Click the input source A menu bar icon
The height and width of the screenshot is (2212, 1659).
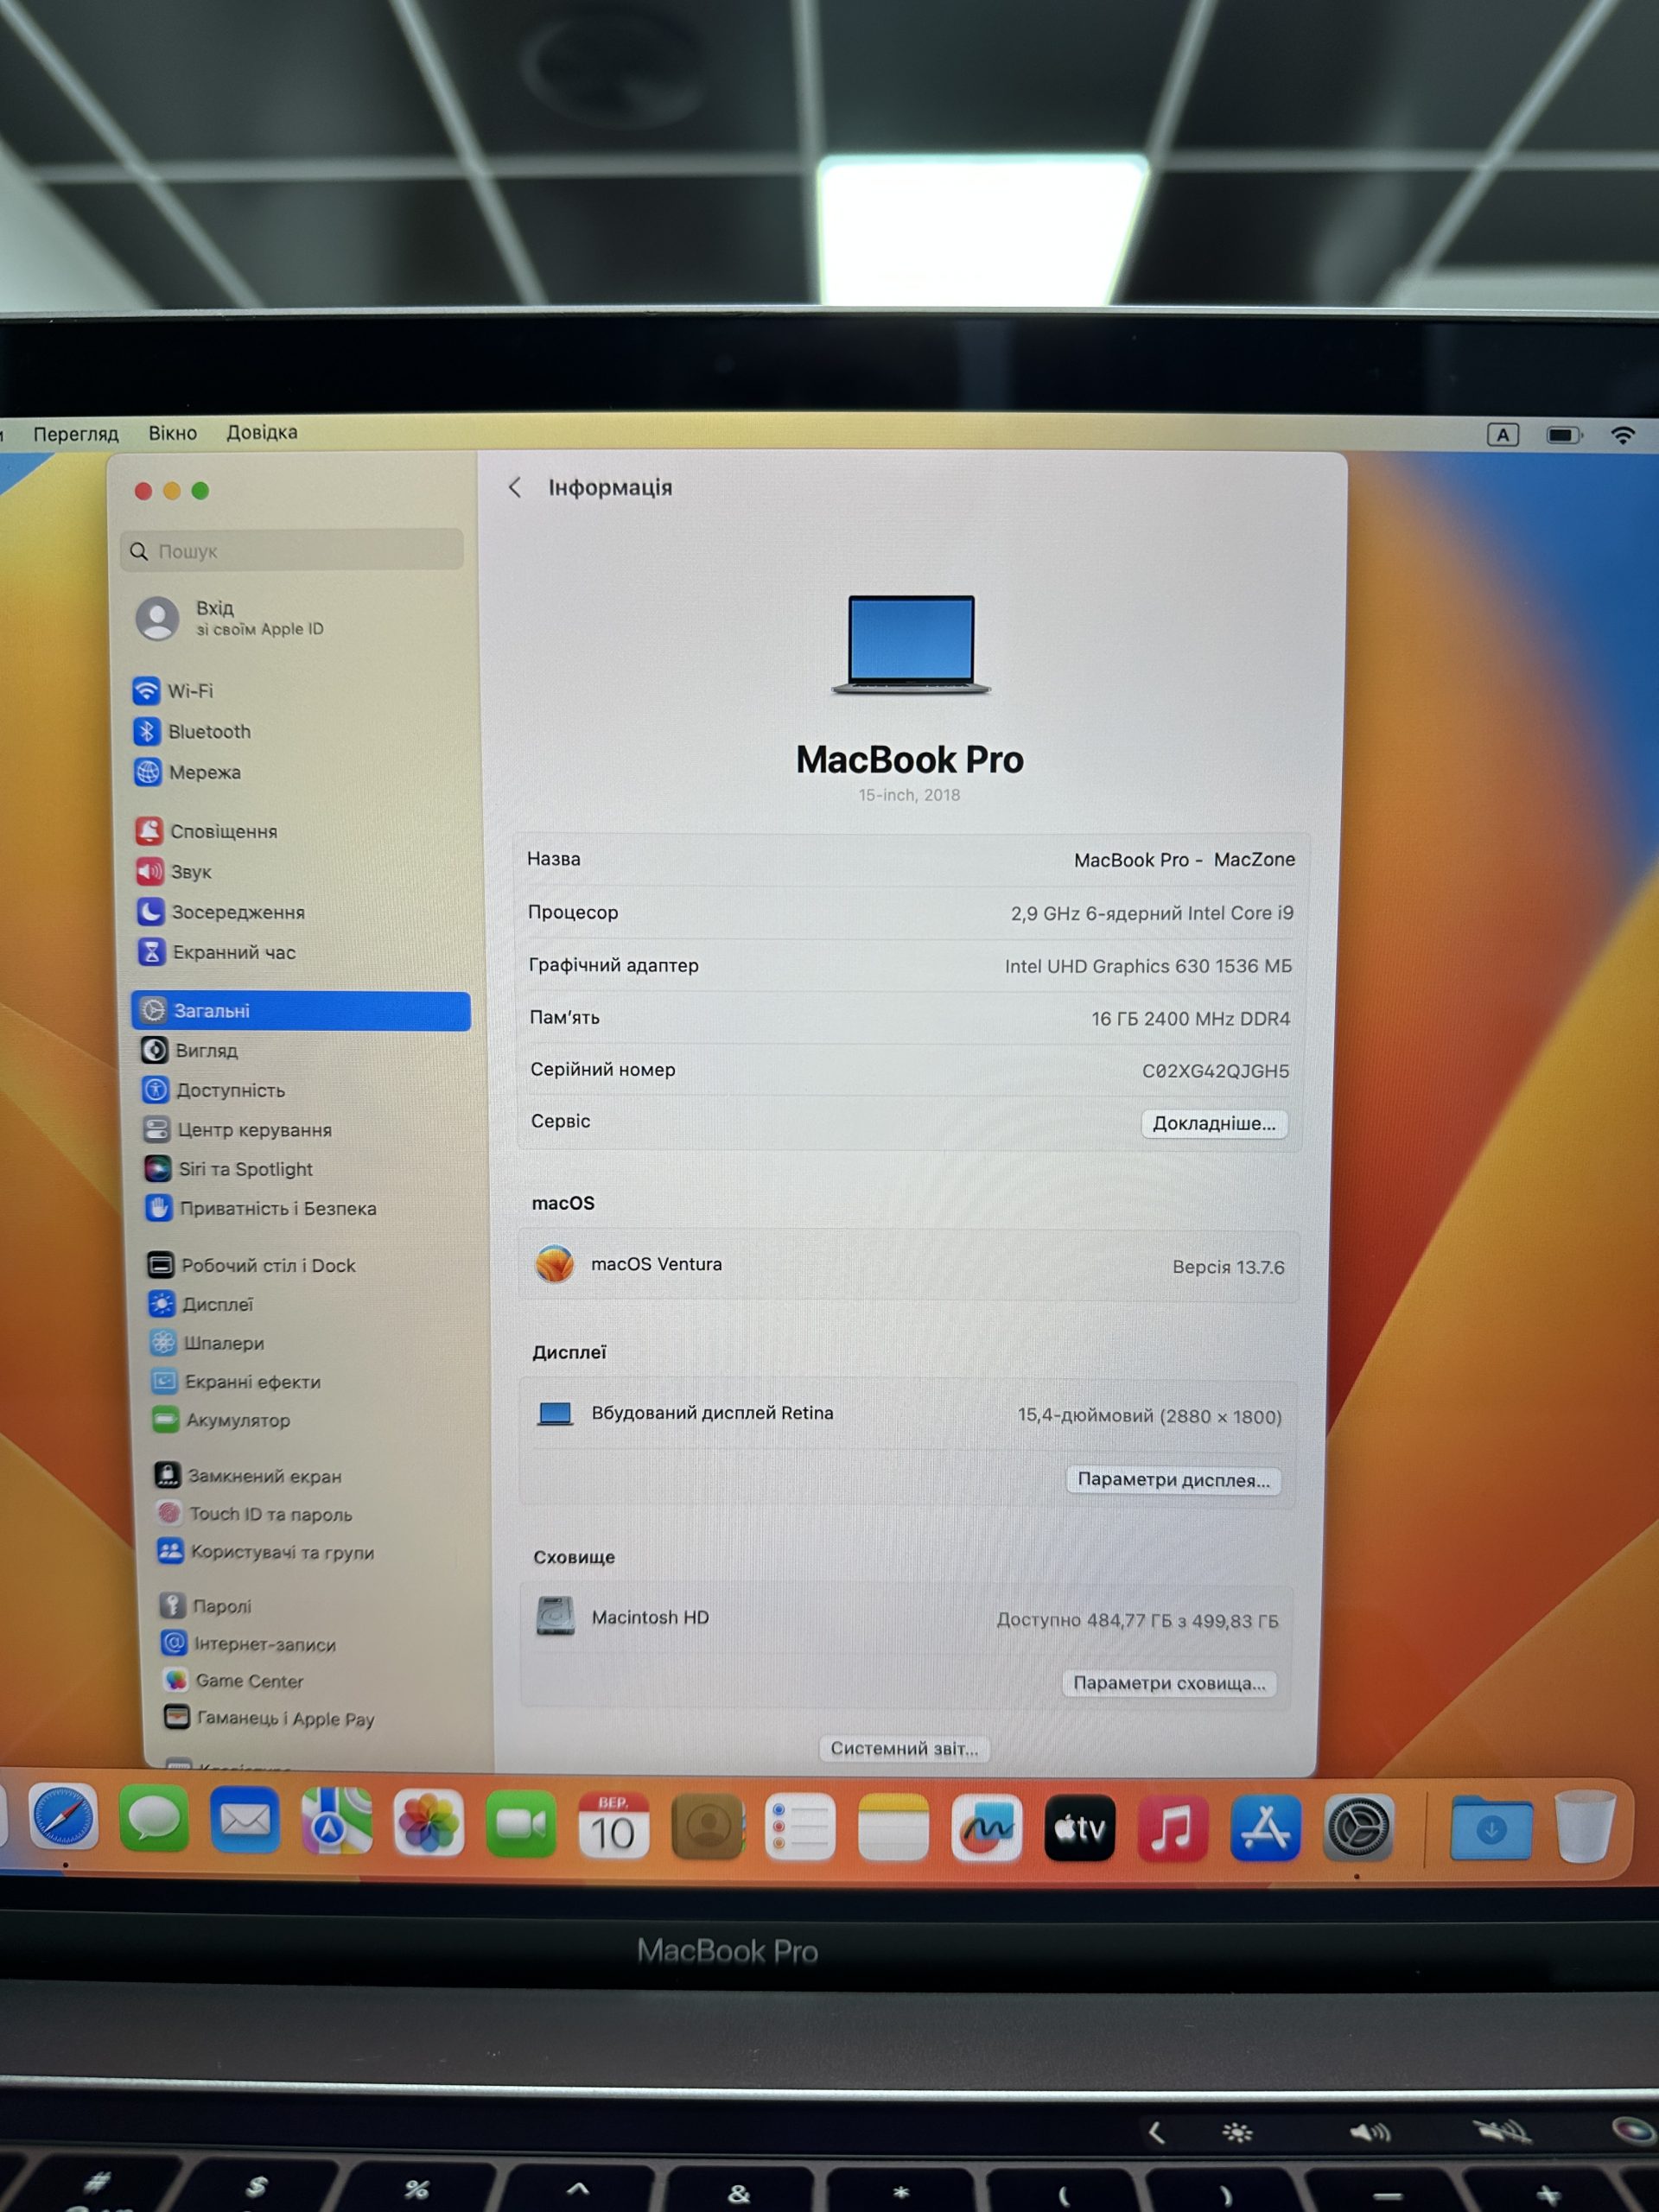pyautogui.click(x=1503, y=435)
